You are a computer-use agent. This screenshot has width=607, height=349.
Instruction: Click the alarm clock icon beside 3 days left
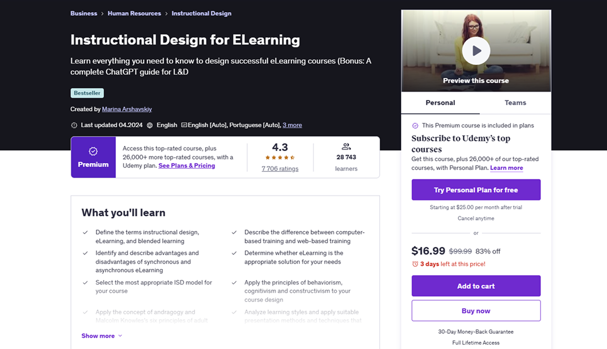point(415,264)
